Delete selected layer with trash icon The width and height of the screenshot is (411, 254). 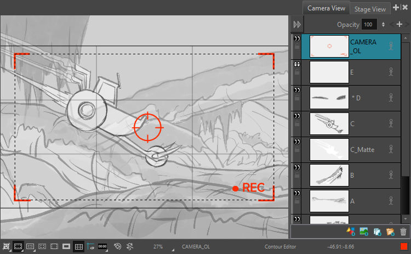[403, 232]
